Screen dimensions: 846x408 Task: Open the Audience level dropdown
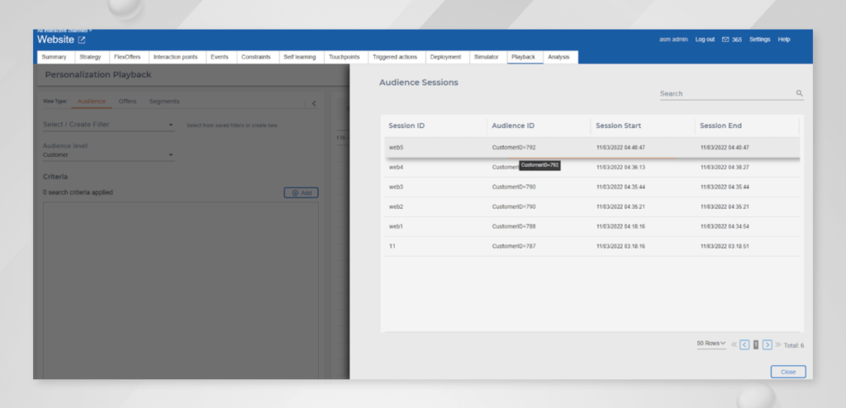[x=108, y=154]
